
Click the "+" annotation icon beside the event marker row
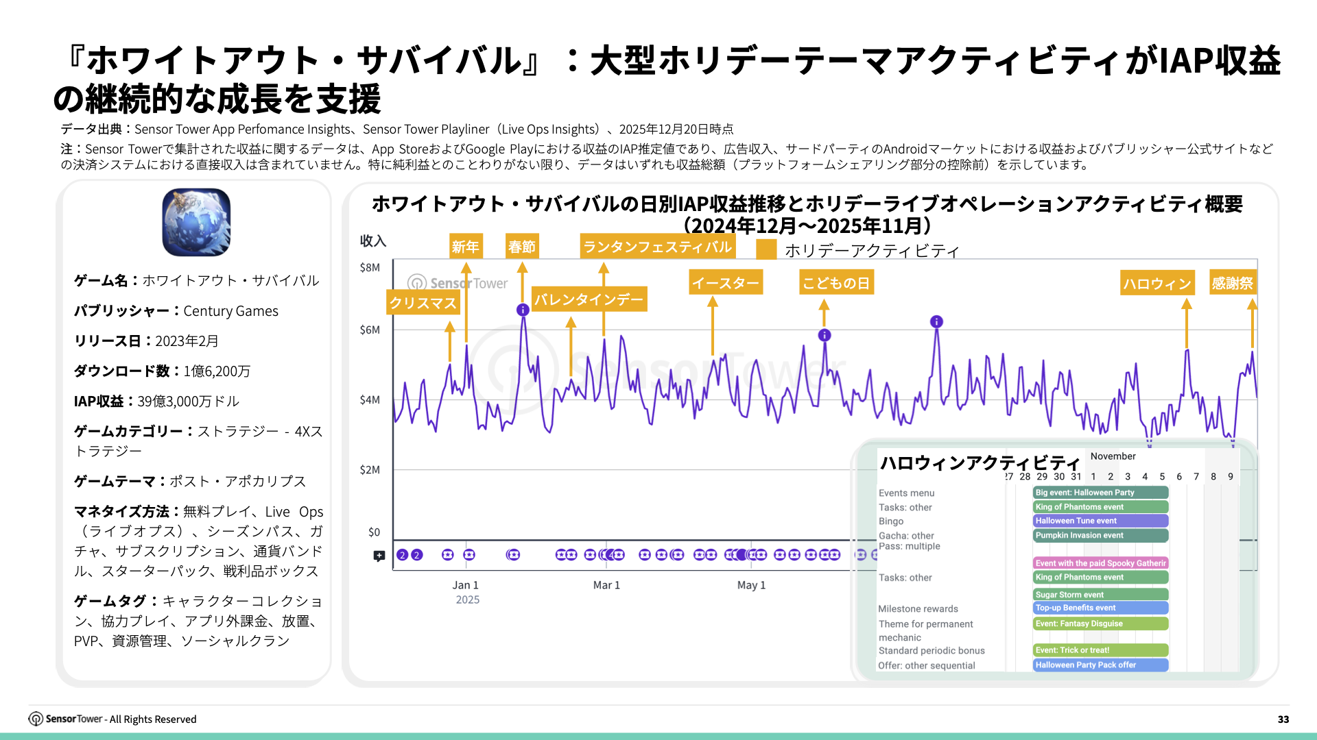coord(379,555)
